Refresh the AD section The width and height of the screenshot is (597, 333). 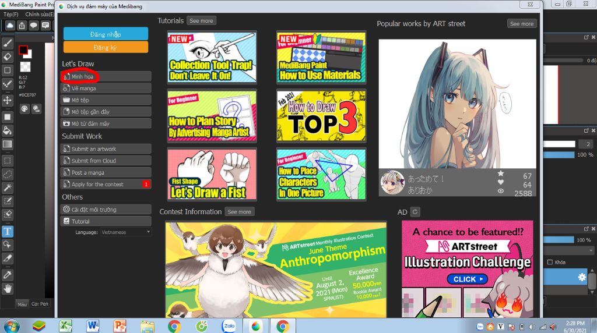415,212
